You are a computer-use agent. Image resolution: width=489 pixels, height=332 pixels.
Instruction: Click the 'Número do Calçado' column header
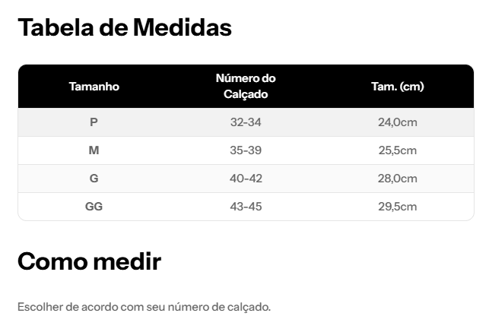(x=246, y=87)
